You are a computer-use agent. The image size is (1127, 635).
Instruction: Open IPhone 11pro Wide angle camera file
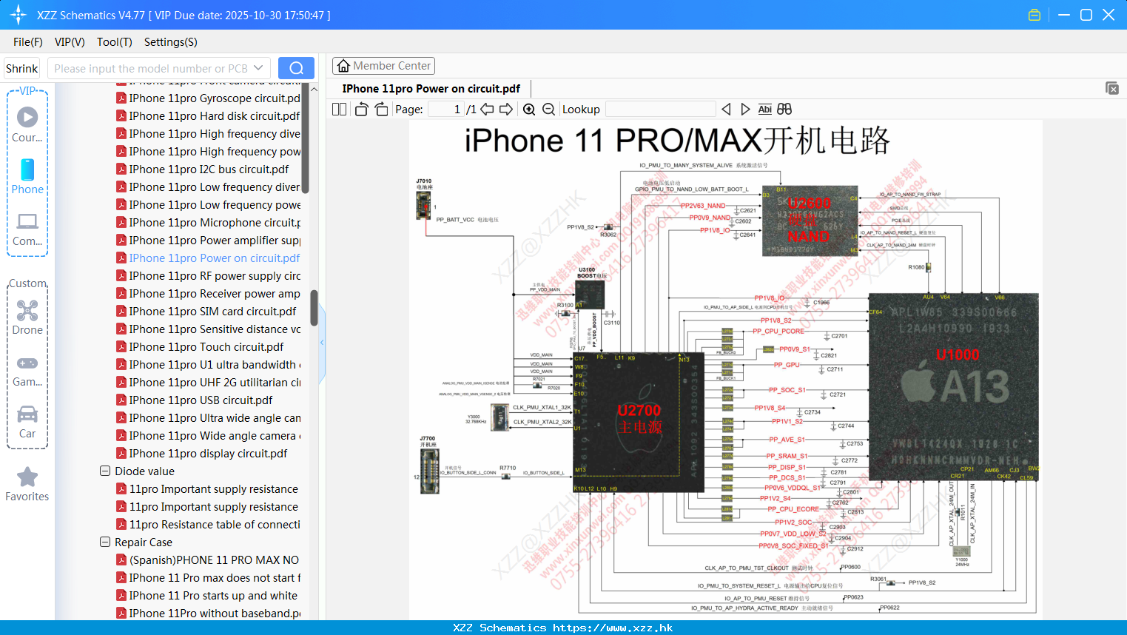click(208, 435)
